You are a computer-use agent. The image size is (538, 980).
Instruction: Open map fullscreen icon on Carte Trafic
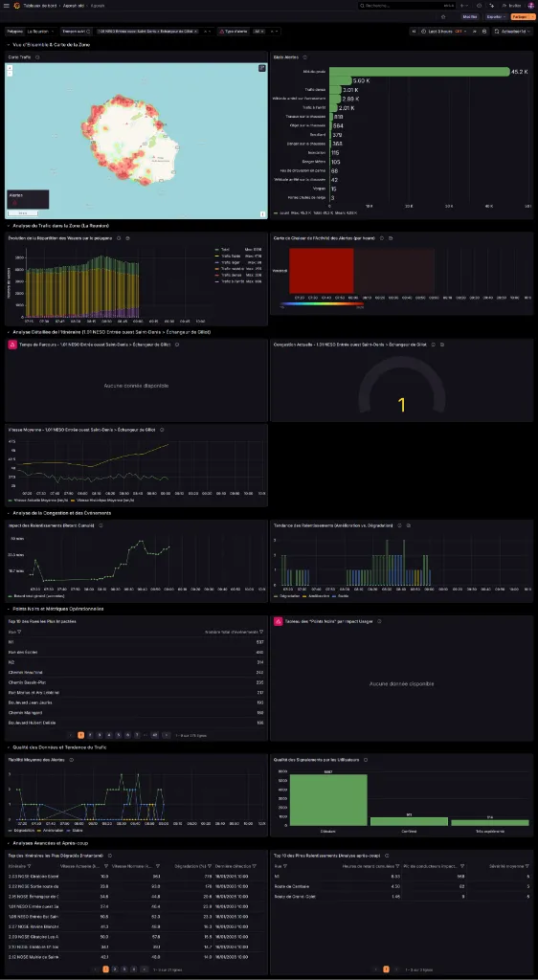point(262,68)
